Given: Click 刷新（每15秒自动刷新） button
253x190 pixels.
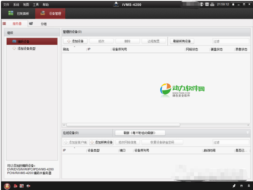Looking at the screenshot, I should pyautogui.click(x=140, y=133).
